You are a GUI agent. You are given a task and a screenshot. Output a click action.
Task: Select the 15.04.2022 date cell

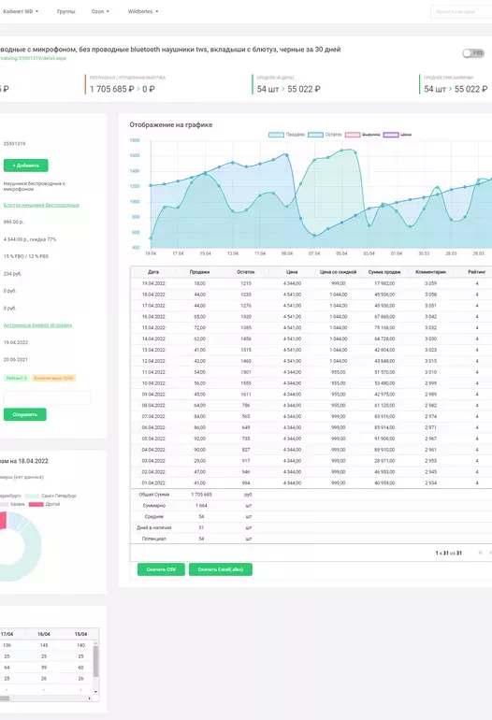tap(153, 328)
